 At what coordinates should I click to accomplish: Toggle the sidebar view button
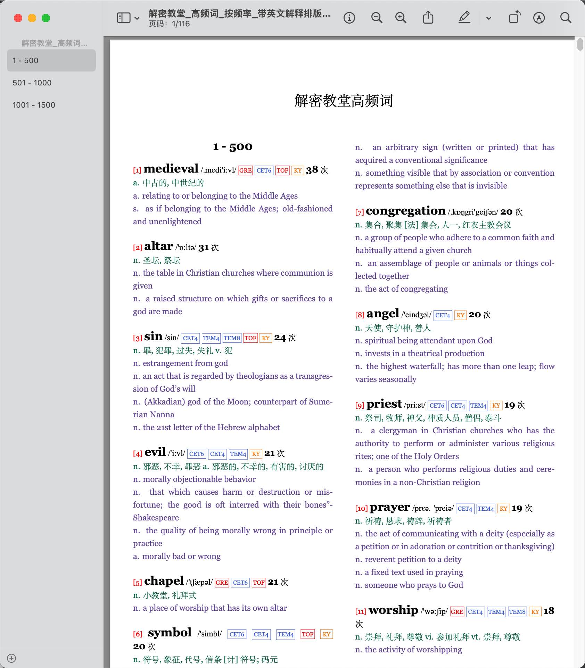tap(124, 18)
